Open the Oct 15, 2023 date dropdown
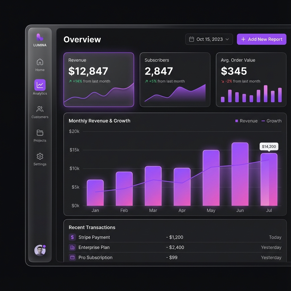Screen dimensions: 291x291 [x=209, y=39]
